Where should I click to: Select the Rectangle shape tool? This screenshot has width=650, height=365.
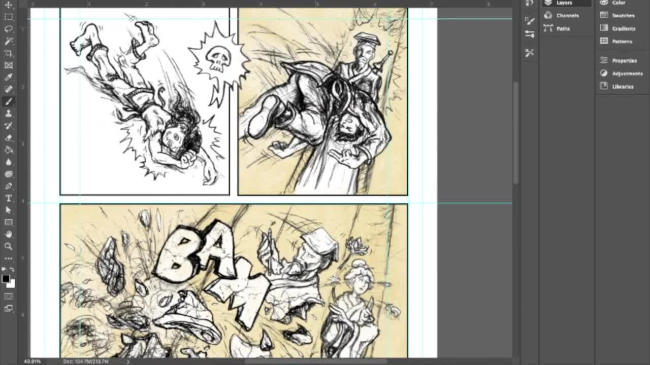coord(9,223)
